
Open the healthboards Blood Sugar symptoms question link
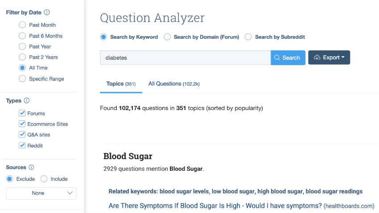click(x=215, y=206)
